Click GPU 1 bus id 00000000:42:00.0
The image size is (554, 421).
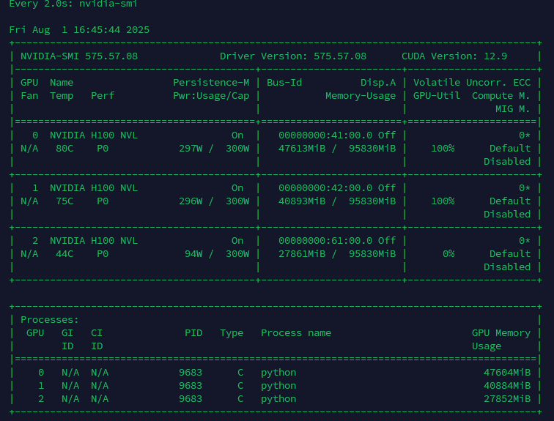pos(325,188)
